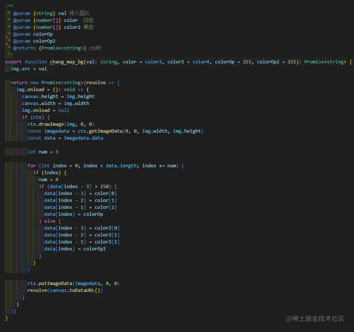
Task: Click the 'if (ctx) {' statement
Action: (36, 117)
